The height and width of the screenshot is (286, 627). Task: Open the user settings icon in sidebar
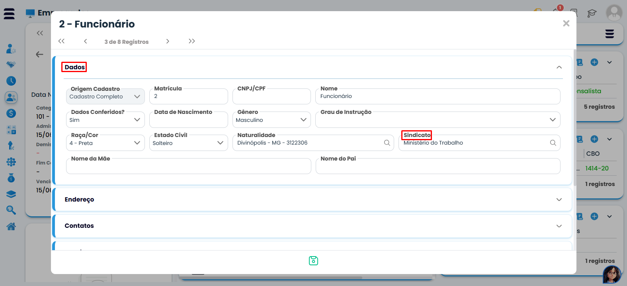pyautogui.click(x=11, y=49)
